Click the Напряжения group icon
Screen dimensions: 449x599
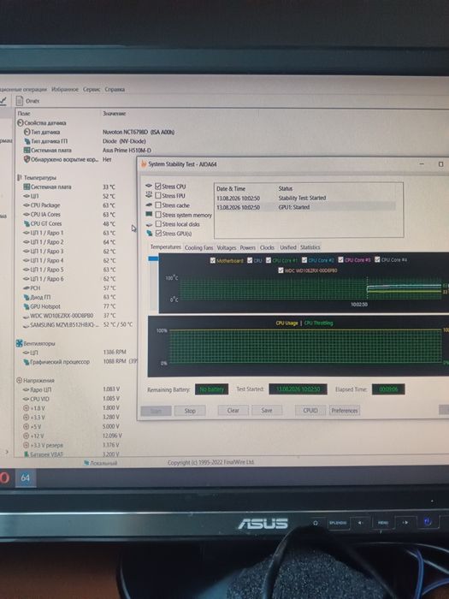[x=19, y=380]
